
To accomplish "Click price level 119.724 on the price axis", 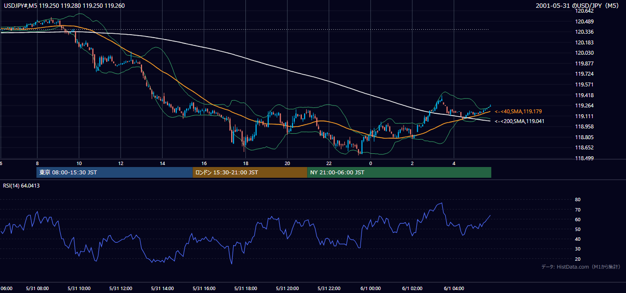I will coord(585,74).
